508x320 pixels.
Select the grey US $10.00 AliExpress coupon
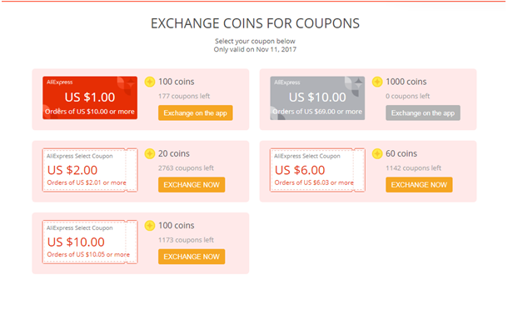(x=317, y=97)
